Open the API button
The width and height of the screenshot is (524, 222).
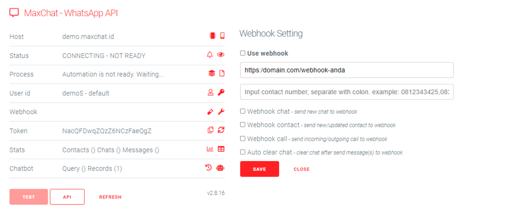pyautogui.click(x=67, y=197)
